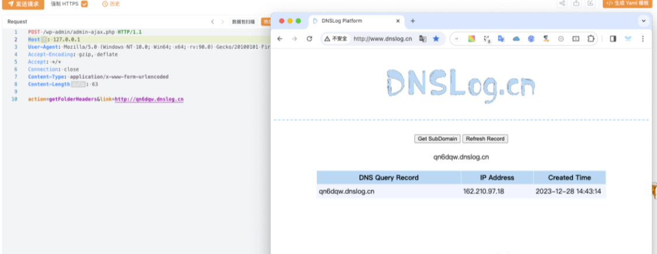Click the User-Agent header line
Image resolution: width=657 pixels, height=254 pixels.
pyautogui.click(x=149, y=47)
